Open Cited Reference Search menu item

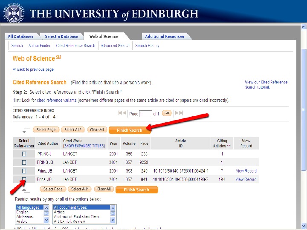[75, 46]
